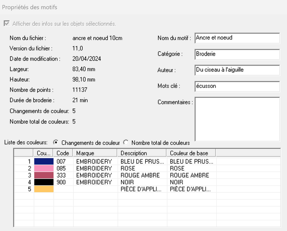287x231 pixels.
Task: Click 'PIÈCE D'APPLI...' in Description column
Action: [x=141, y=189]
